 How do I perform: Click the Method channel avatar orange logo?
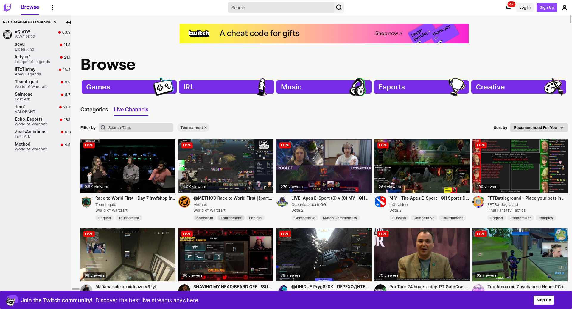click(184, 202)
